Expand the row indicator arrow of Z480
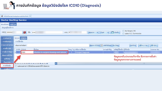The image size is (162, 91). 15,52
